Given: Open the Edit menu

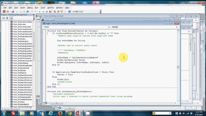Looking at the screenshot, I should (x=10, y=8).
